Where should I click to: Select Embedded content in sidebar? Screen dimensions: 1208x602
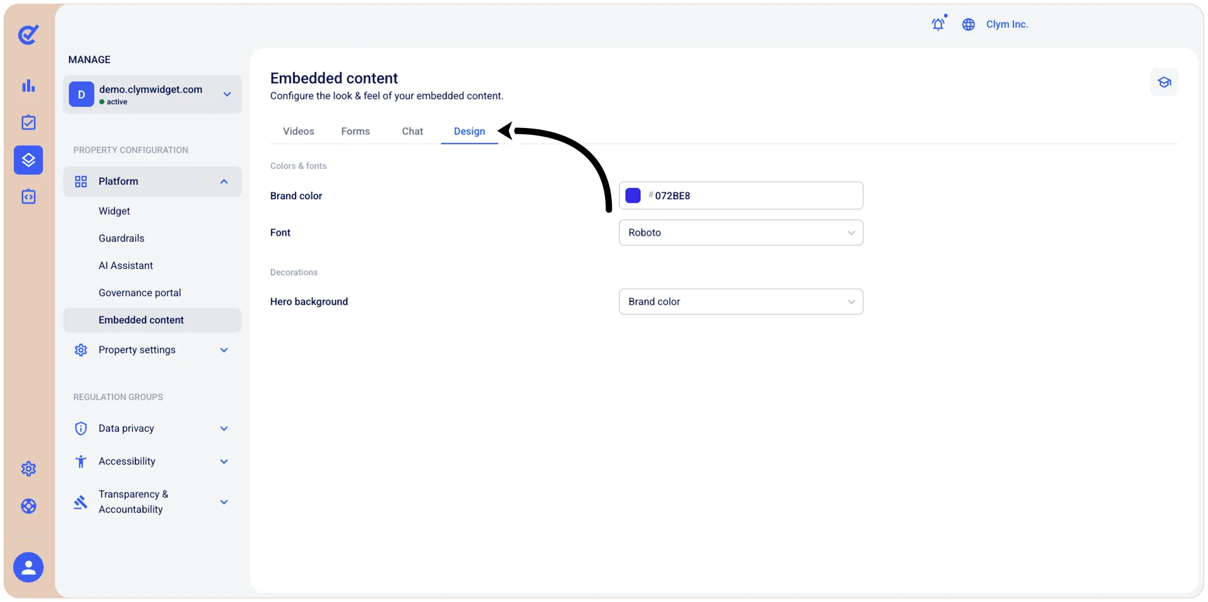coord(152,320)
